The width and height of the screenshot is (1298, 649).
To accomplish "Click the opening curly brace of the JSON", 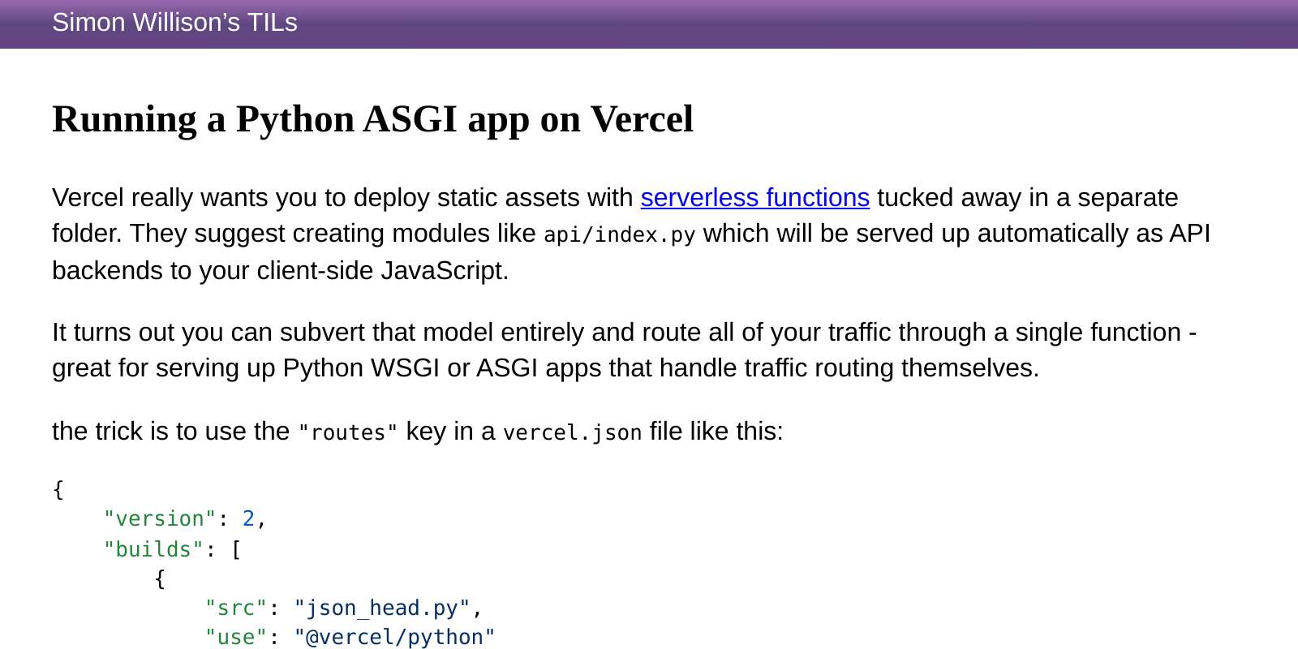I will point(58,489).
